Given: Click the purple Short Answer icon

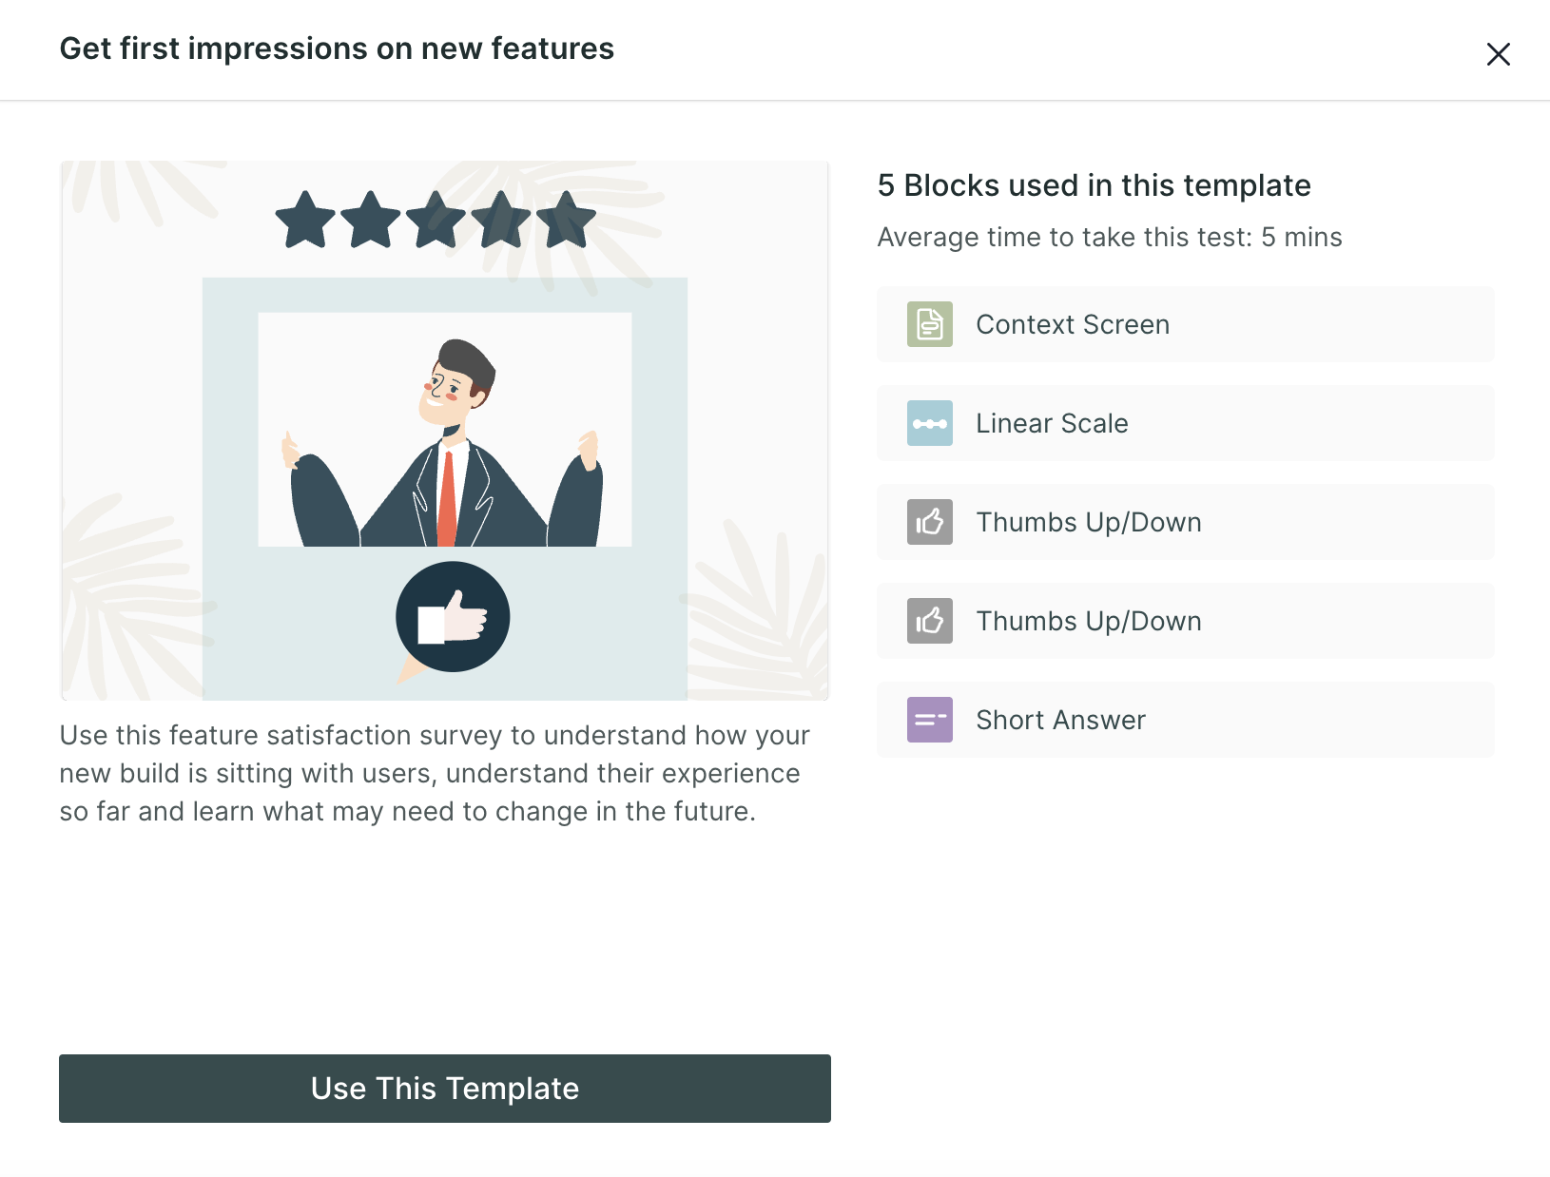Looking at the screenshot, I should (x=929, y=720).
